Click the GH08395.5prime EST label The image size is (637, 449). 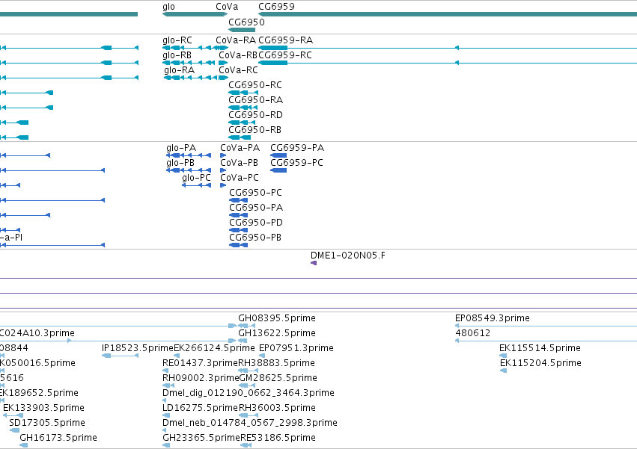tap(277, 318)
